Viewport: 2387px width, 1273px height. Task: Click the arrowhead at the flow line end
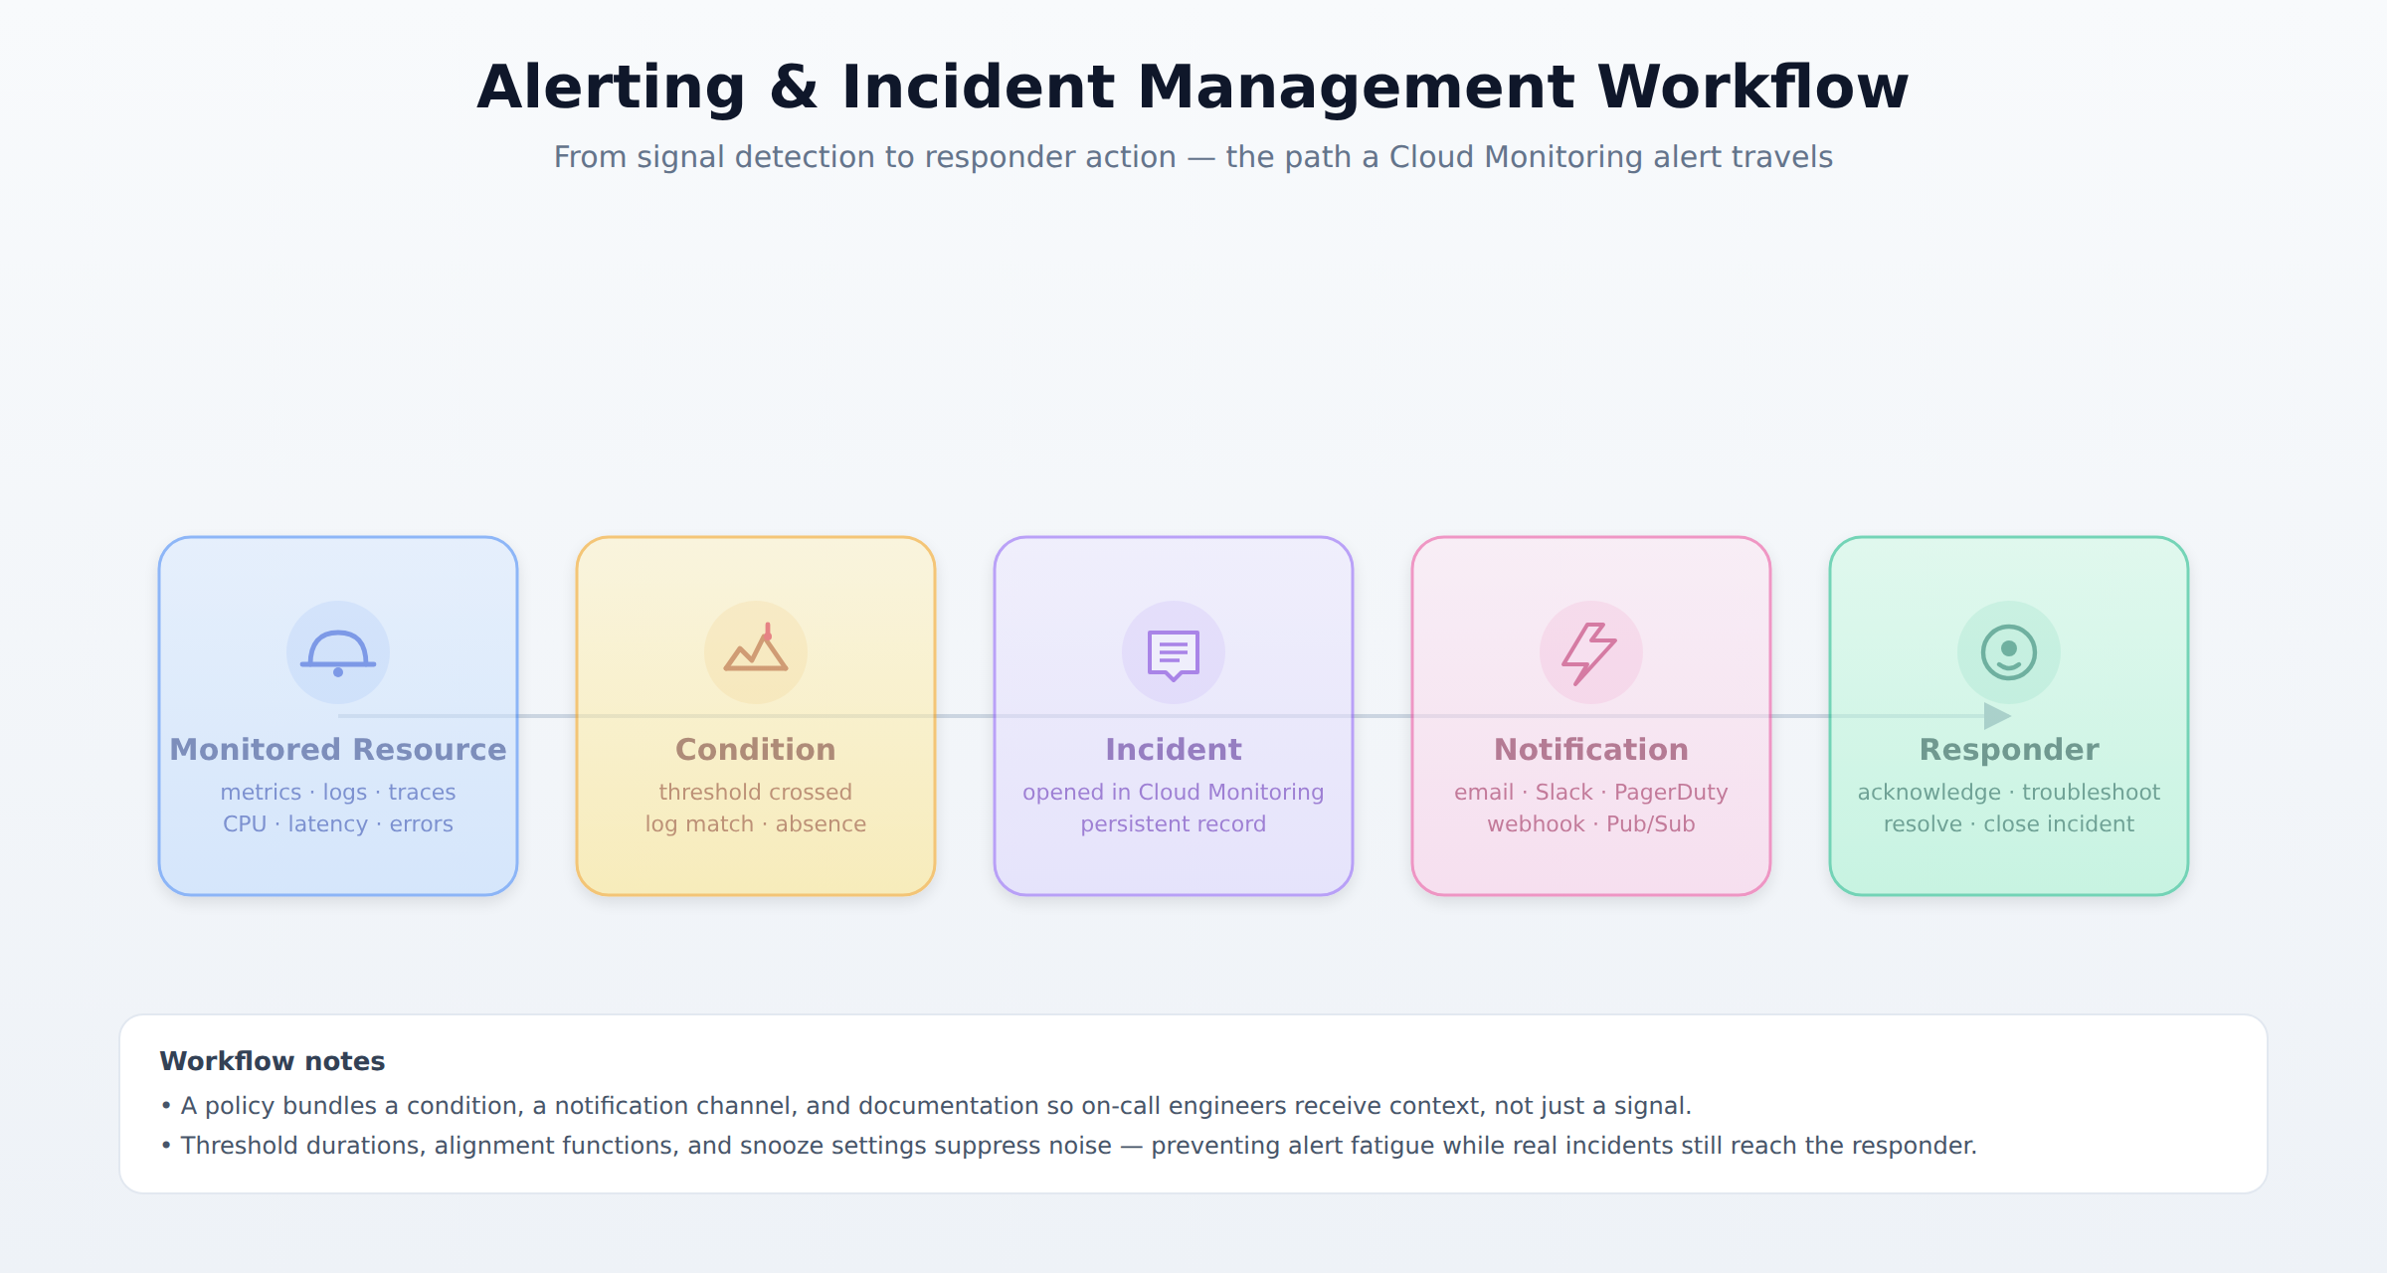(1997, 716)
